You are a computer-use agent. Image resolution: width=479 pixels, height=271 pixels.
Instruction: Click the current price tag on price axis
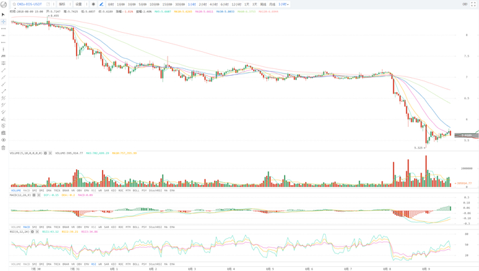pyautogui.click(x=467, y=135)
